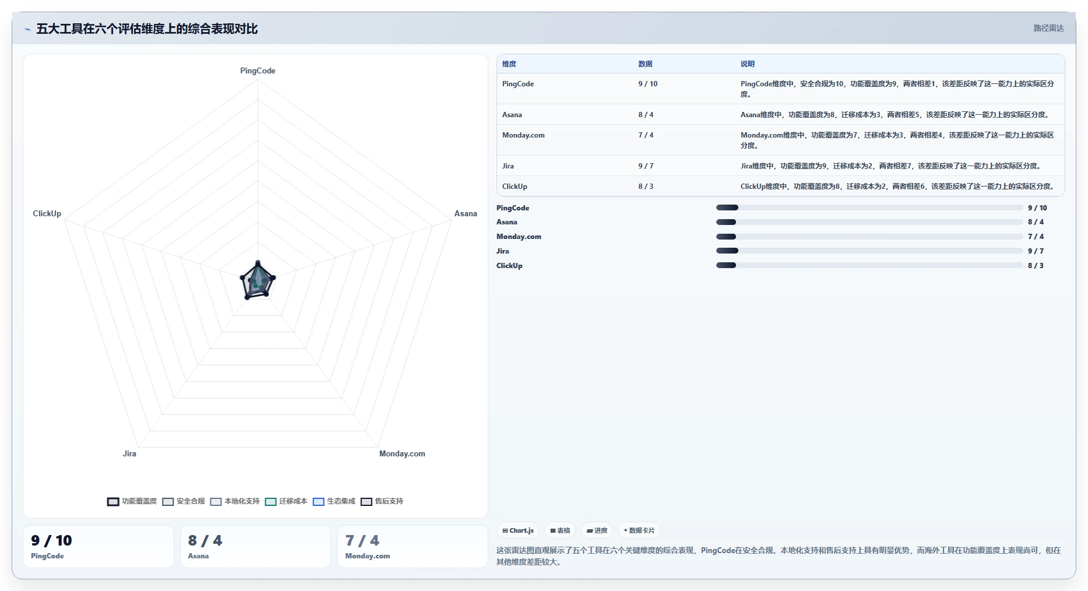Open the 7 / 4 Monday.com data card

pos(413,546)
